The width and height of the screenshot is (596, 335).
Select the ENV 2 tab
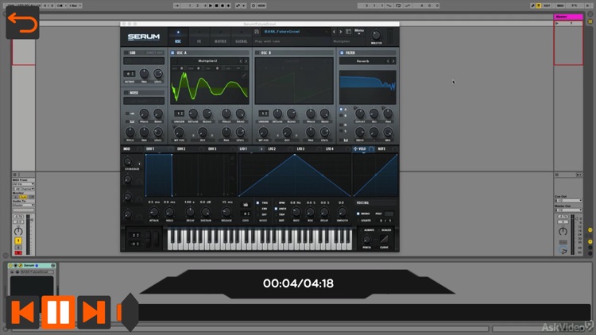182,149
